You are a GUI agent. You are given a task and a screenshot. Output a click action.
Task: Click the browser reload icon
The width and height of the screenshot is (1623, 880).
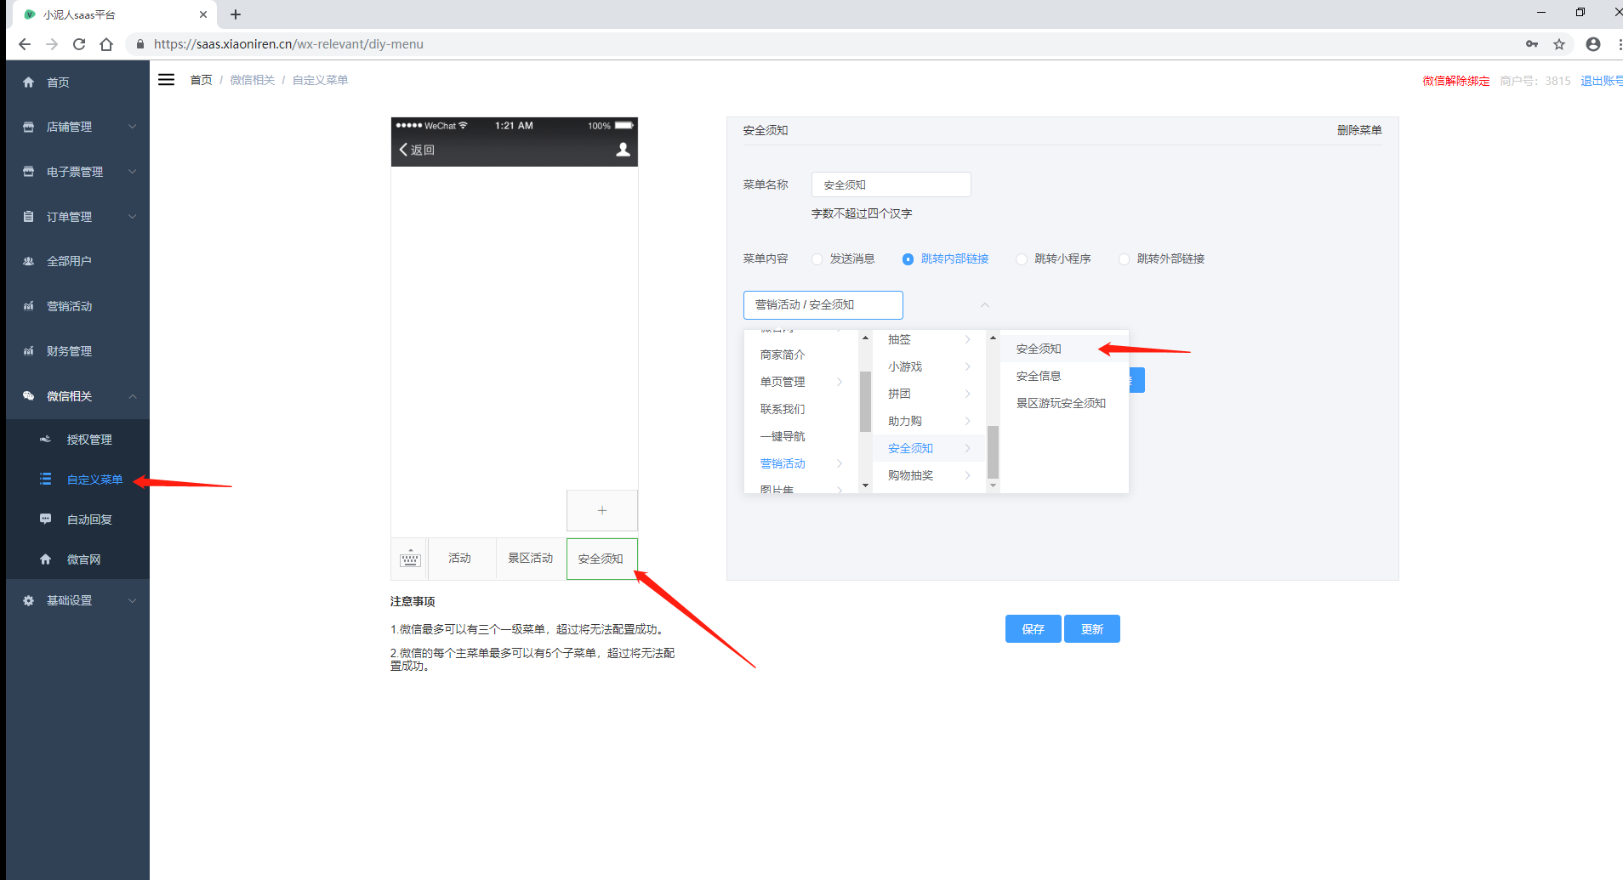pos(79,44)
